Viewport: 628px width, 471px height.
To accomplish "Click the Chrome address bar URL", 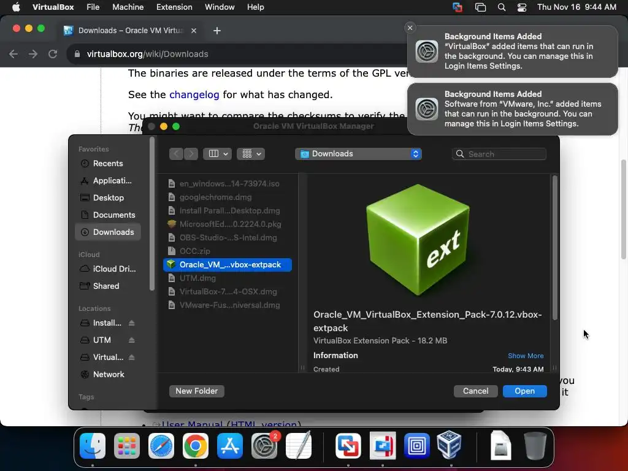I will (147, 54).
